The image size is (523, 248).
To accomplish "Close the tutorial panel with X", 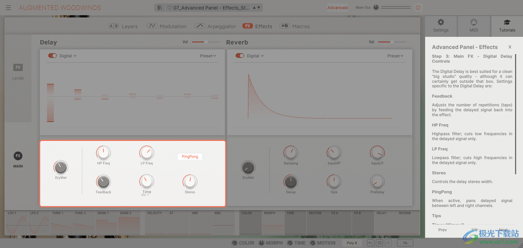I will tap(510, 47).
